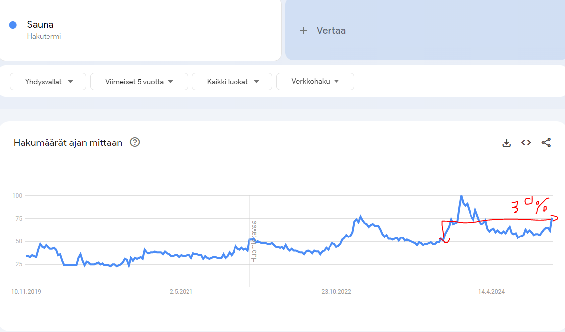Expand the Viimeiset 5 vuotta time range
The width and height of the screenshot is (565, 332).
[139, 82]
